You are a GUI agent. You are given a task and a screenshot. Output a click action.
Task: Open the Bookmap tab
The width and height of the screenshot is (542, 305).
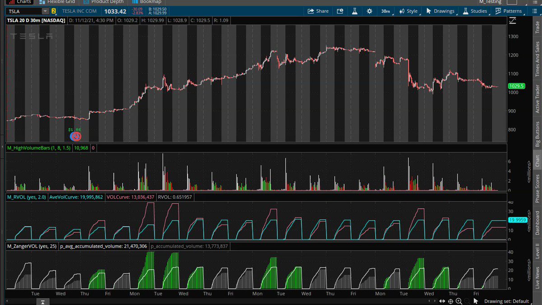(147, 2)
